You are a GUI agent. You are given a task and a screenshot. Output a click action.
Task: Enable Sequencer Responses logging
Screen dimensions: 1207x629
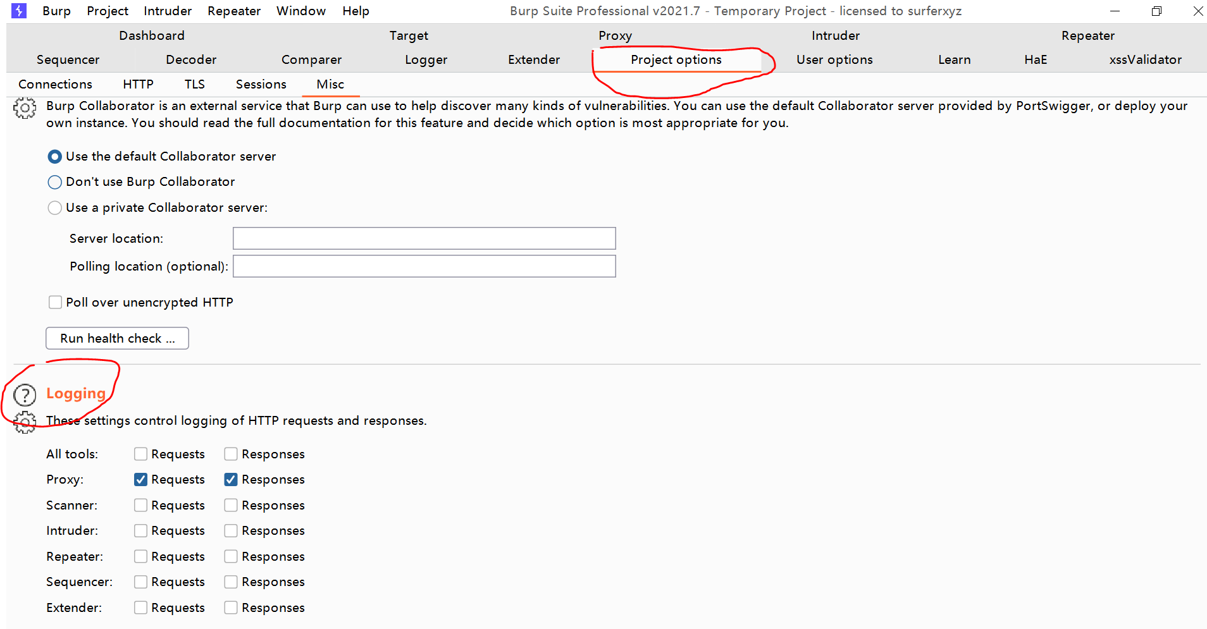point(231,582)
